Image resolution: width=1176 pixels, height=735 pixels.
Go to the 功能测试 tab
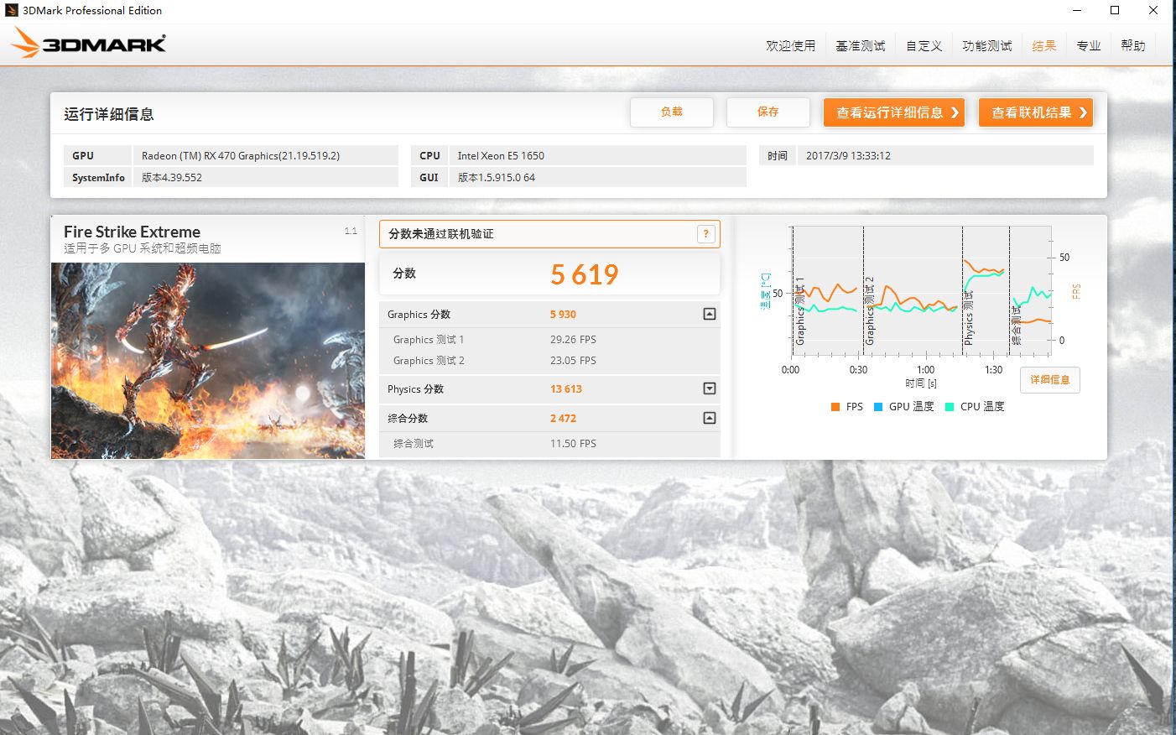coord(987,46)
